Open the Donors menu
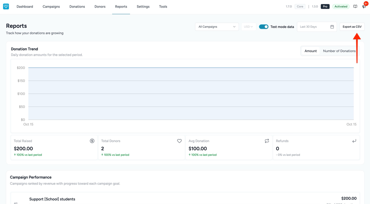 click(100, 6)
